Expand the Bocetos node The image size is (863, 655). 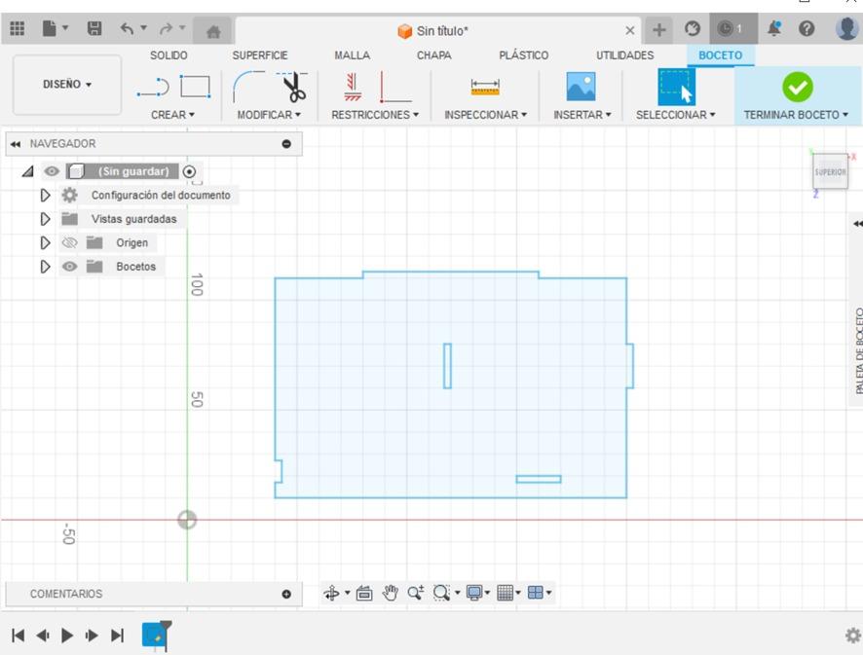[45, 267]
